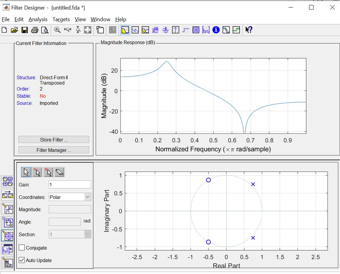Open the Targets menu
The image size is (340, 274).
[x=61, y=19]
